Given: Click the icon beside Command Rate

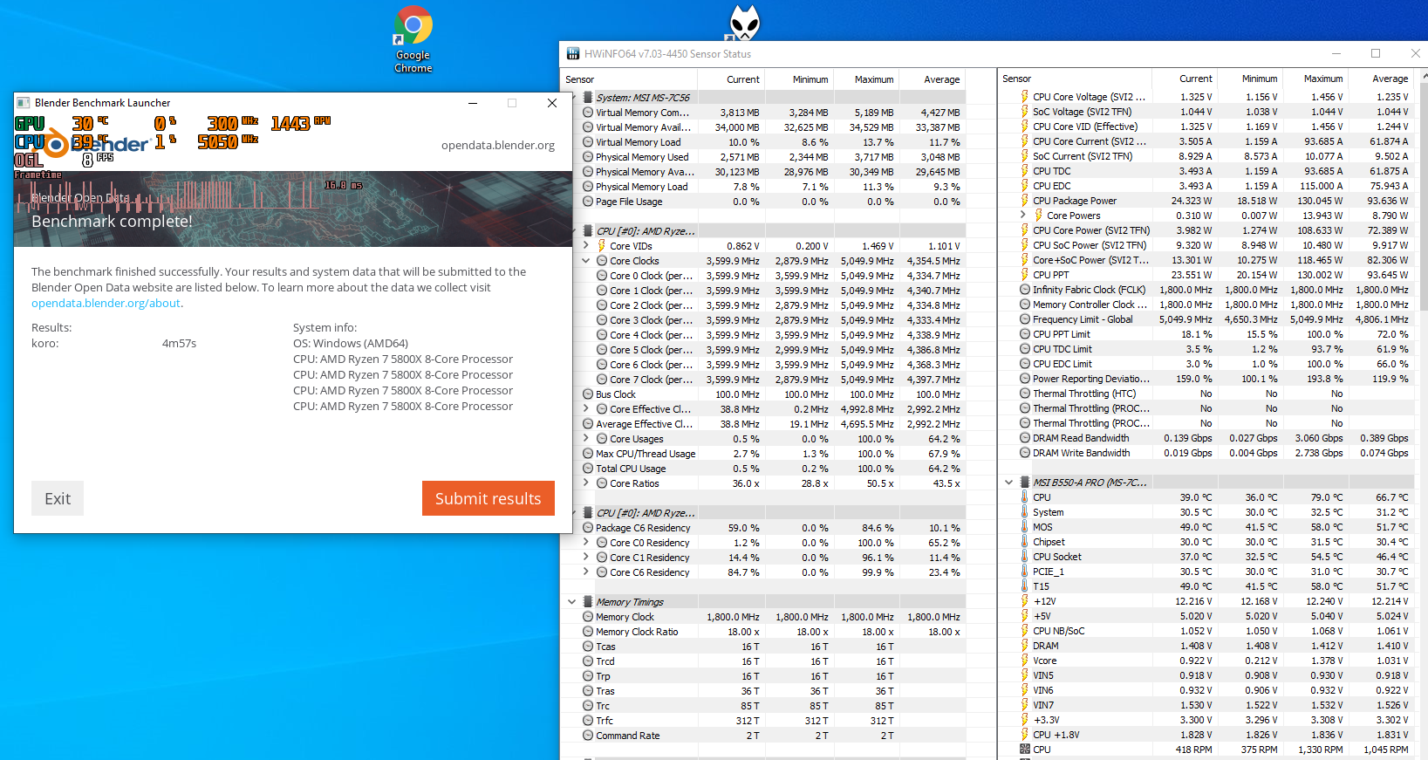Looking at the screenshot, I should (x=588, y=736).
